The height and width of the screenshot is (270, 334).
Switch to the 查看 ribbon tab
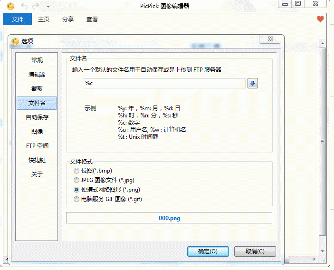(x=92, y=19)
